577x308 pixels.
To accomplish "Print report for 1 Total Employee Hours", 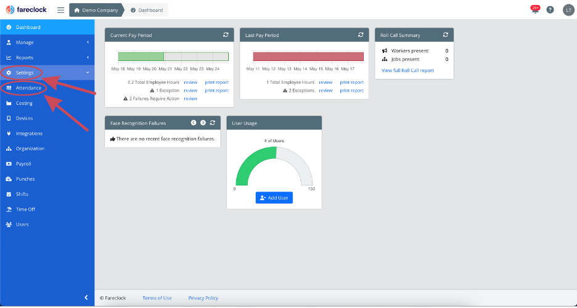I will pyautogui.click(x=352, y=83).
